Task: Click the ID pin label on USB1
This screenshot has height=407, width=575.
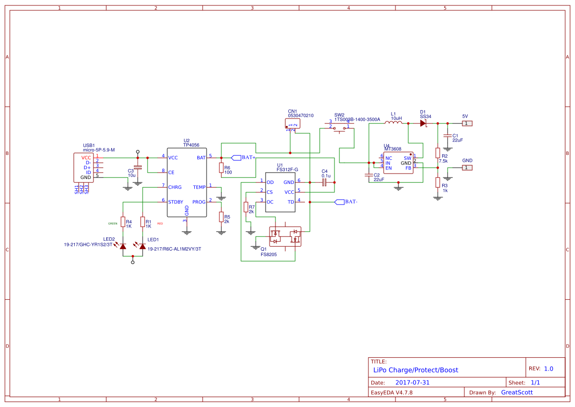Action: click(89, 173)
